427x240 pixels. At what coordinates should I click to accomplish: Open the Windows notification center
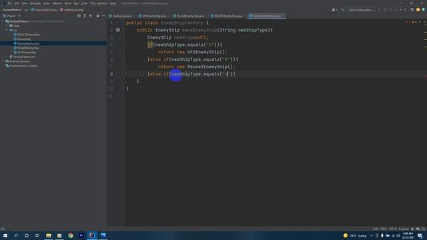pos(420,235)
